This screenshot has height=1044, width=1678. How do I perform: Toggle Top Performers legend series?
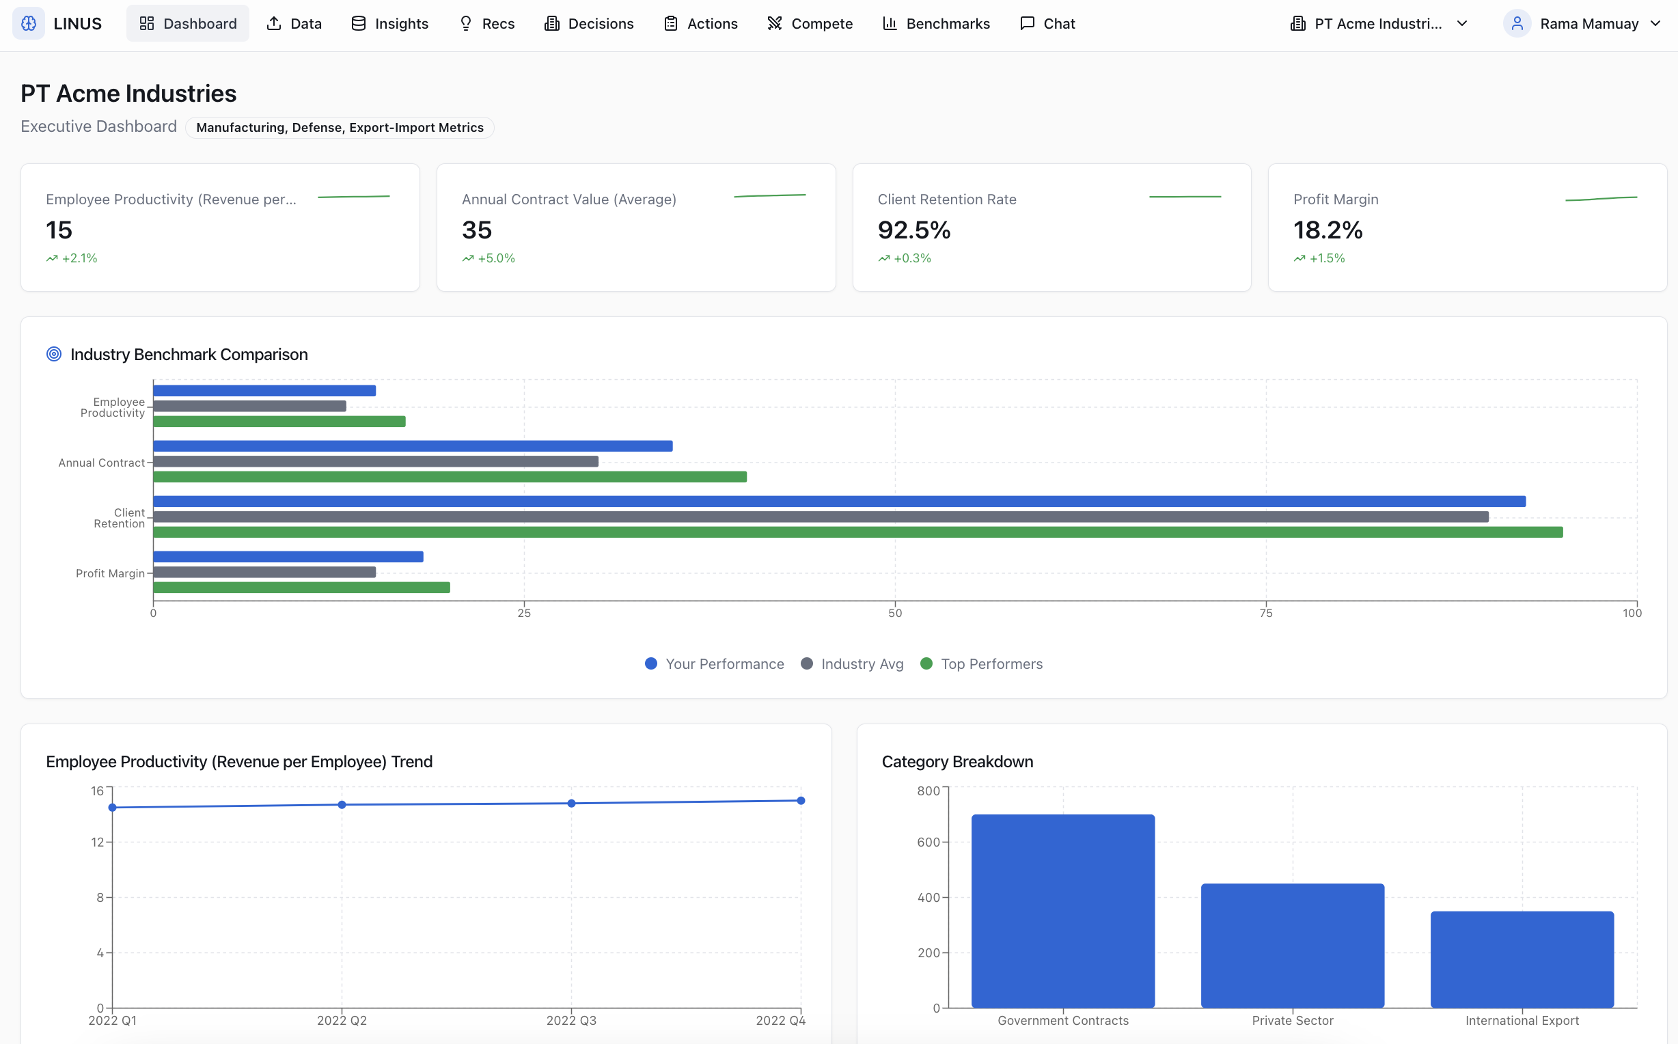click(982, 663)
